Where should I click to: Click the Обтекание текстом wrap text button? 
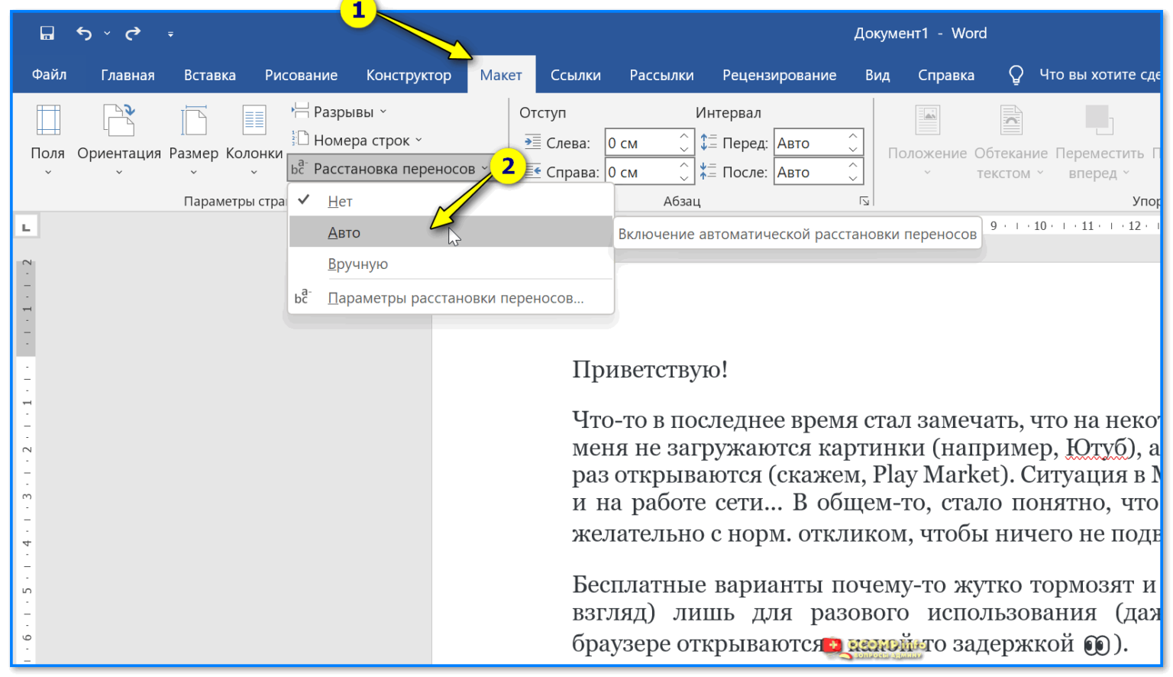[x=1010, y=141]
